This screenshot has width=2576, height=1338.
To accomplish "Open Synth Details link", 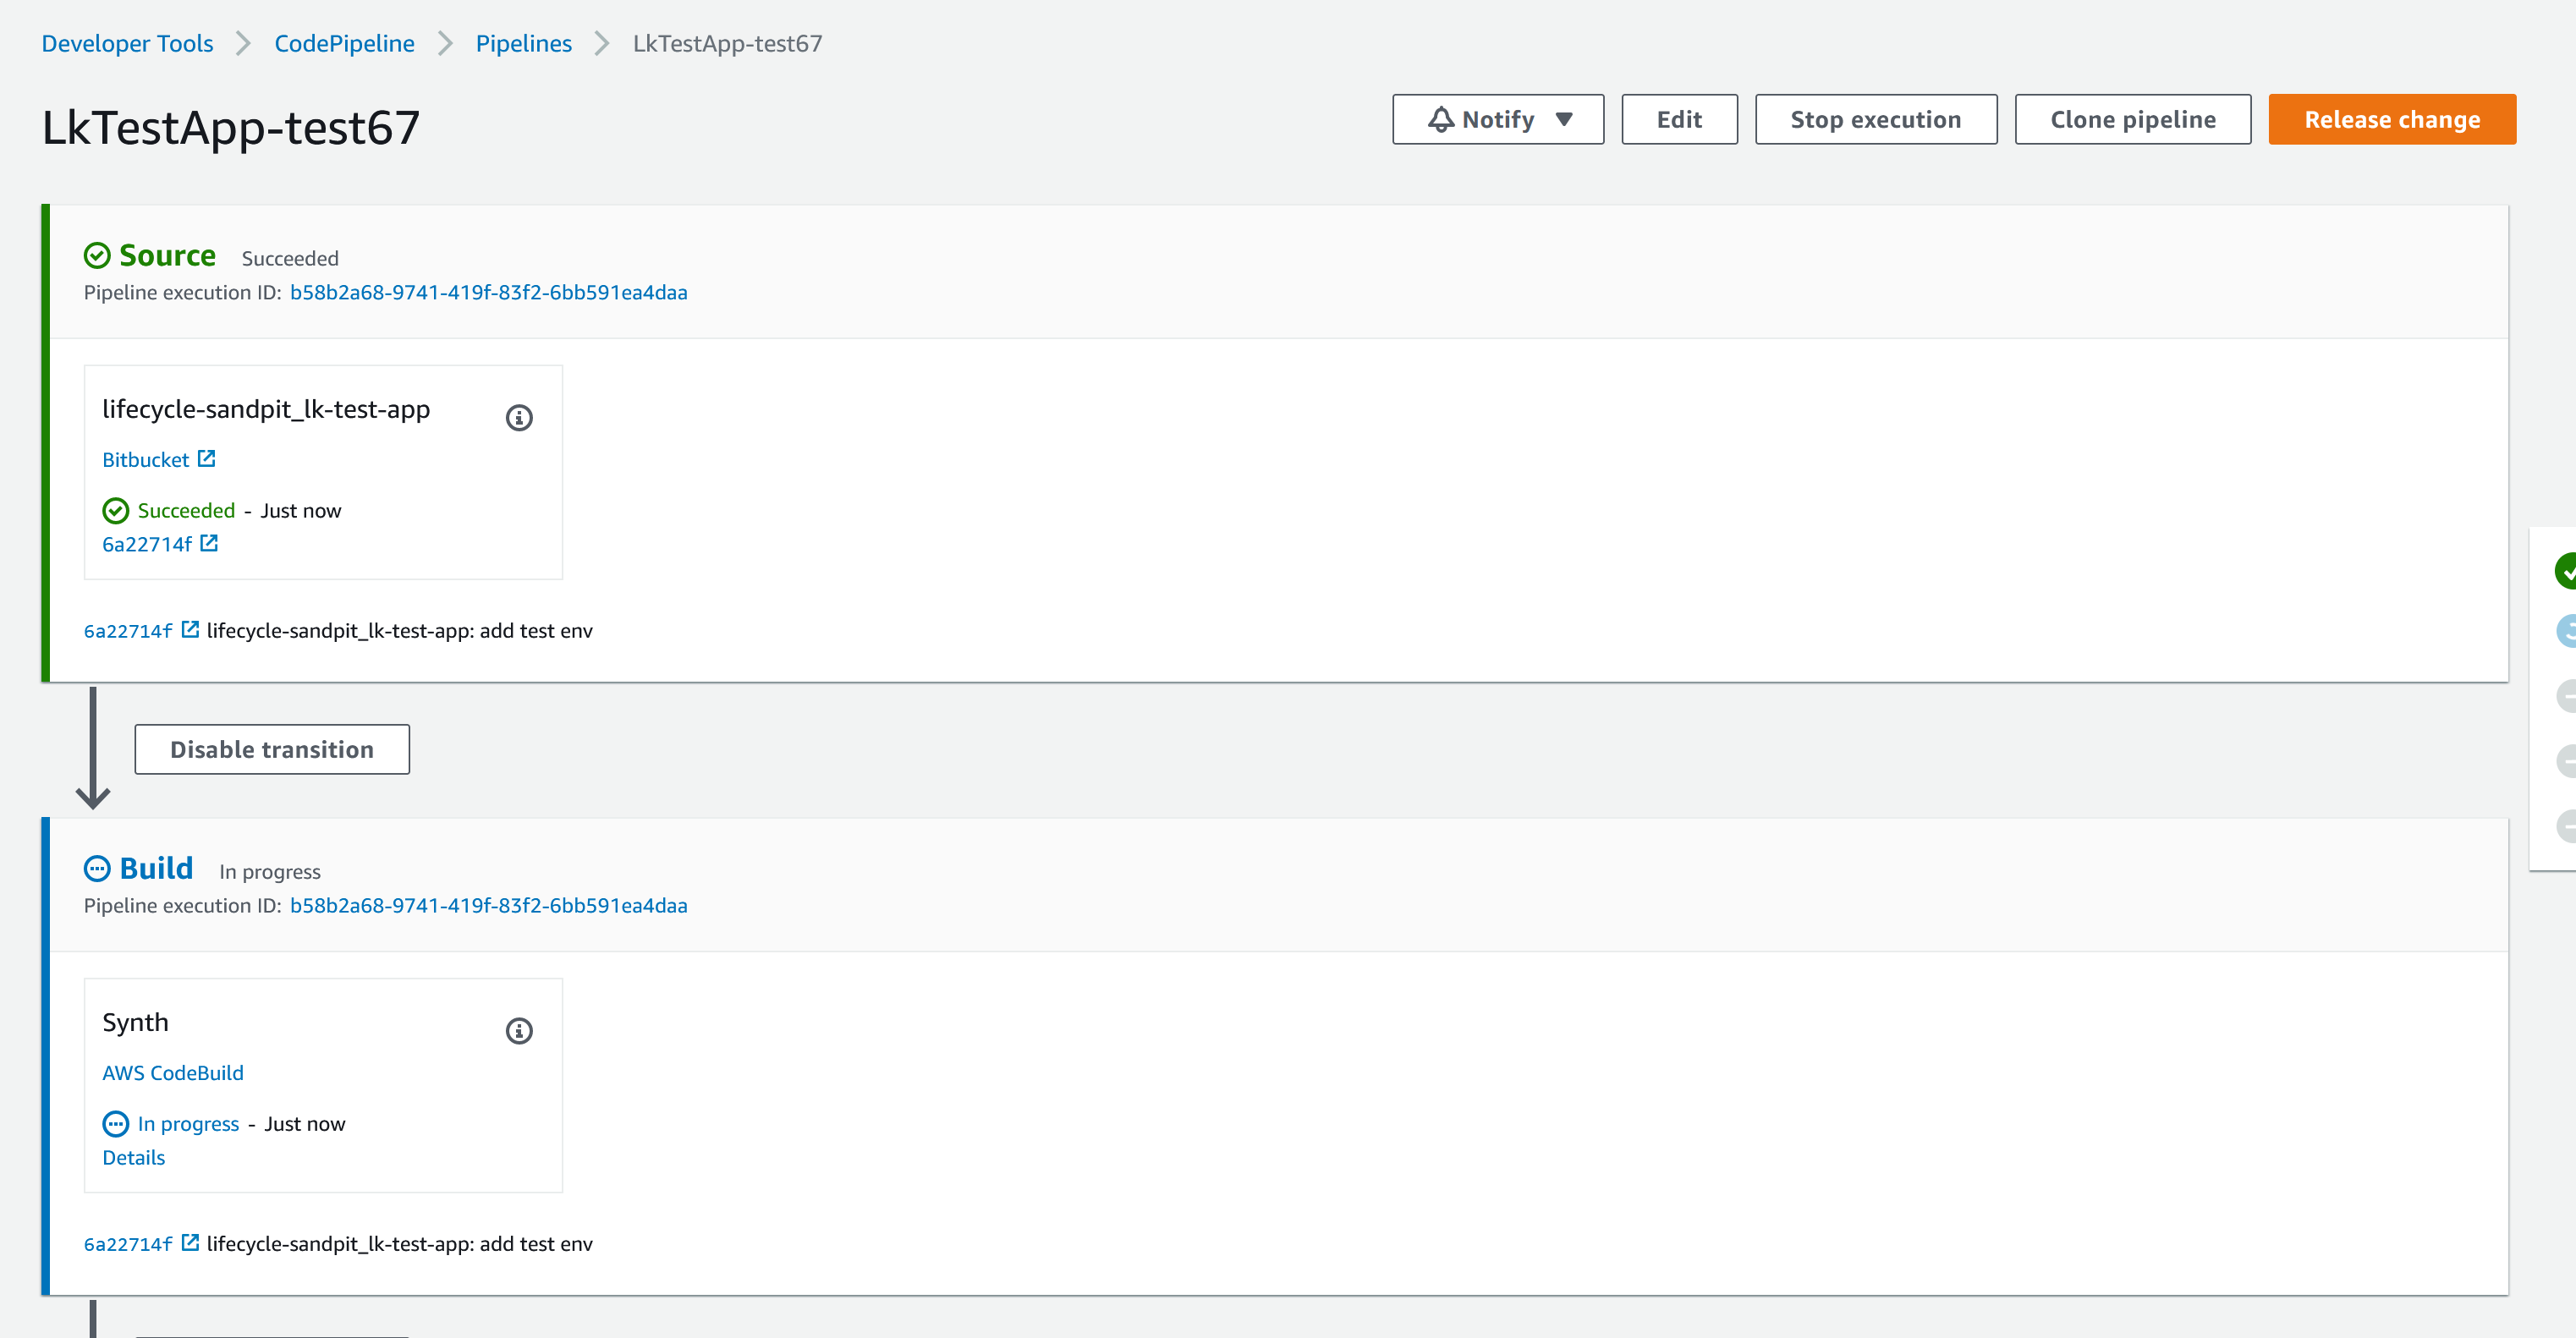I will coord(133,1157).
